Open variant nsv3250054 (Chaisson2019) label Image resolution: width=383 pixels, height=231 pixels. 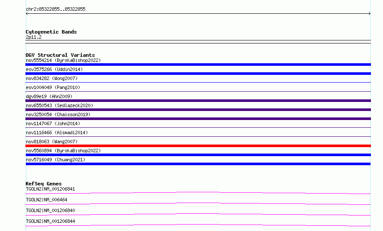tap(58, 114)
